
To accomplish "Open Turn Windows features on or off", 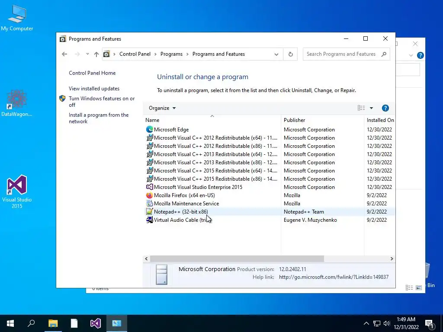I will click(101, 102).
